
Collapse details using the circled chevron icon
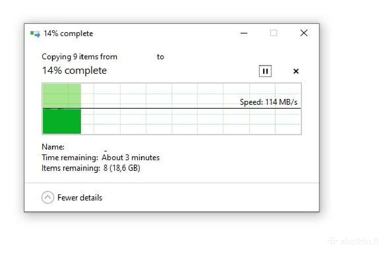coord(48,198)
